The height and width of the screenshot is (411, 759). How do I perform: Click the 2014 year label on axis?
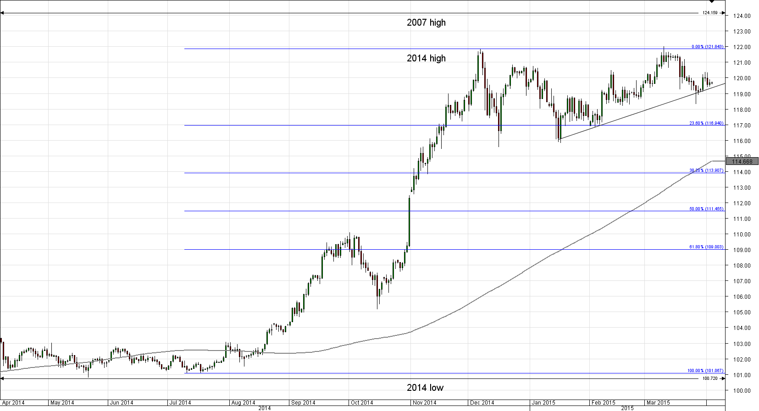(x=265, y=408)
